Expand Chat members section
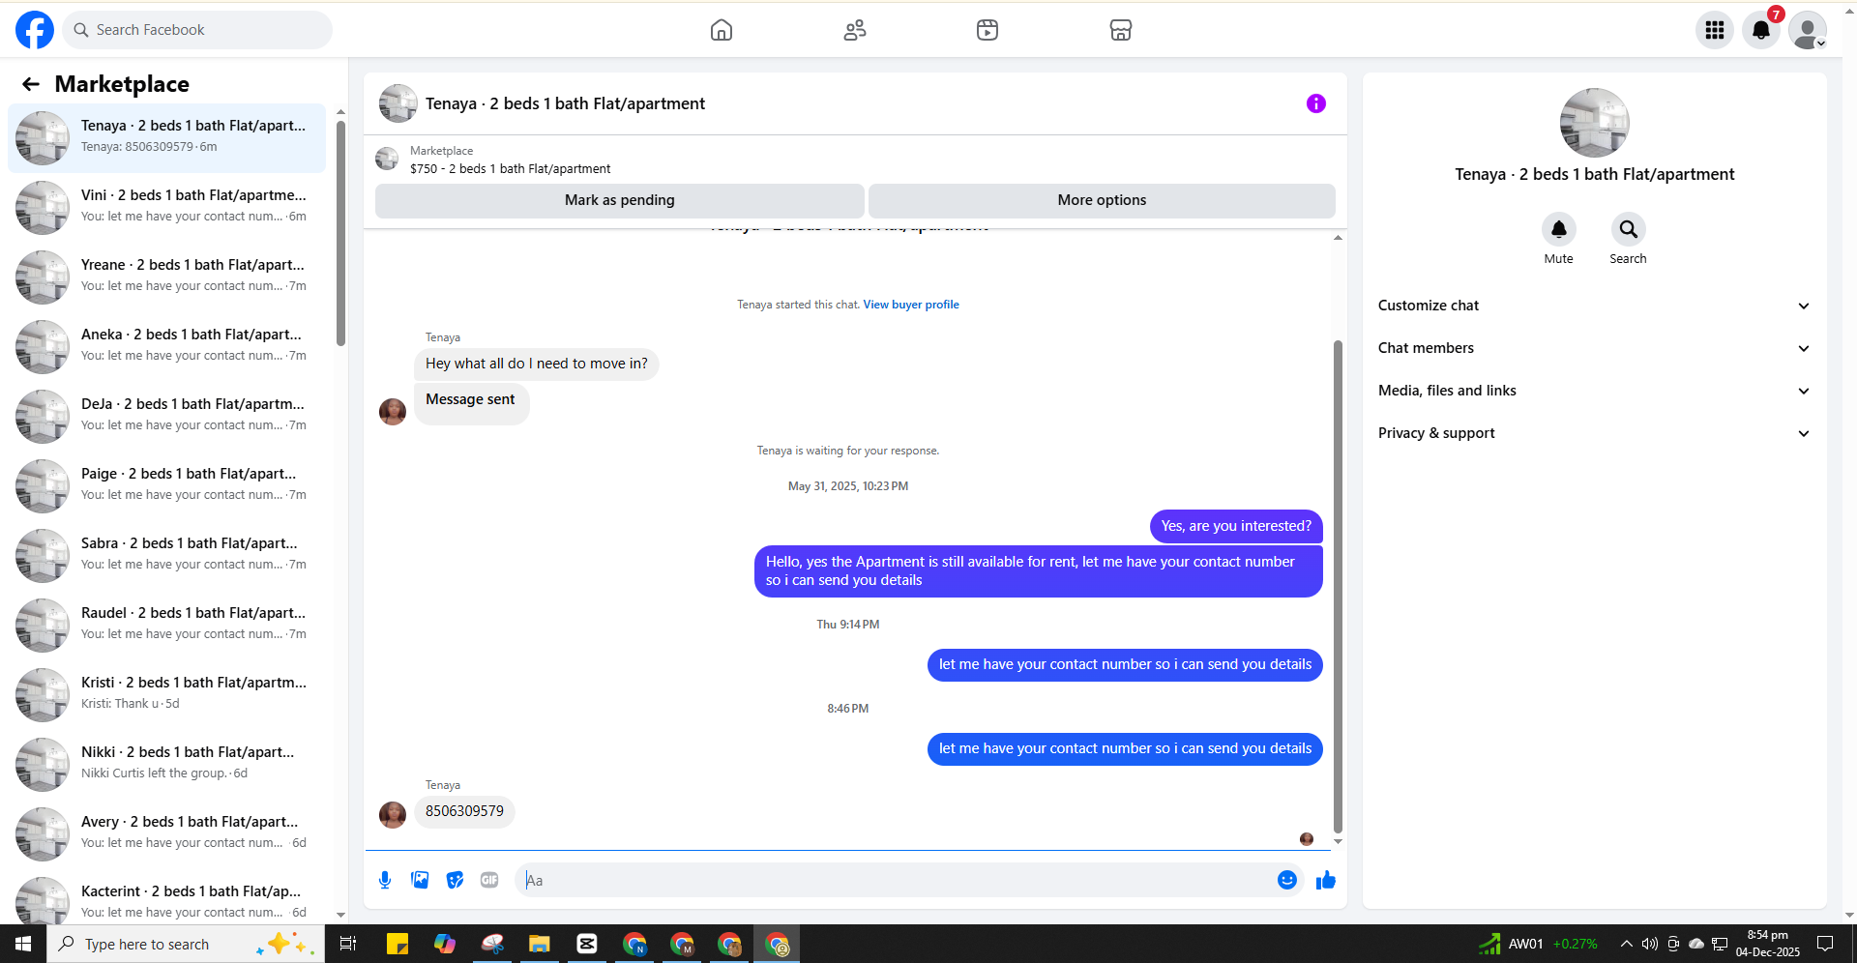 pos(1594,348)
